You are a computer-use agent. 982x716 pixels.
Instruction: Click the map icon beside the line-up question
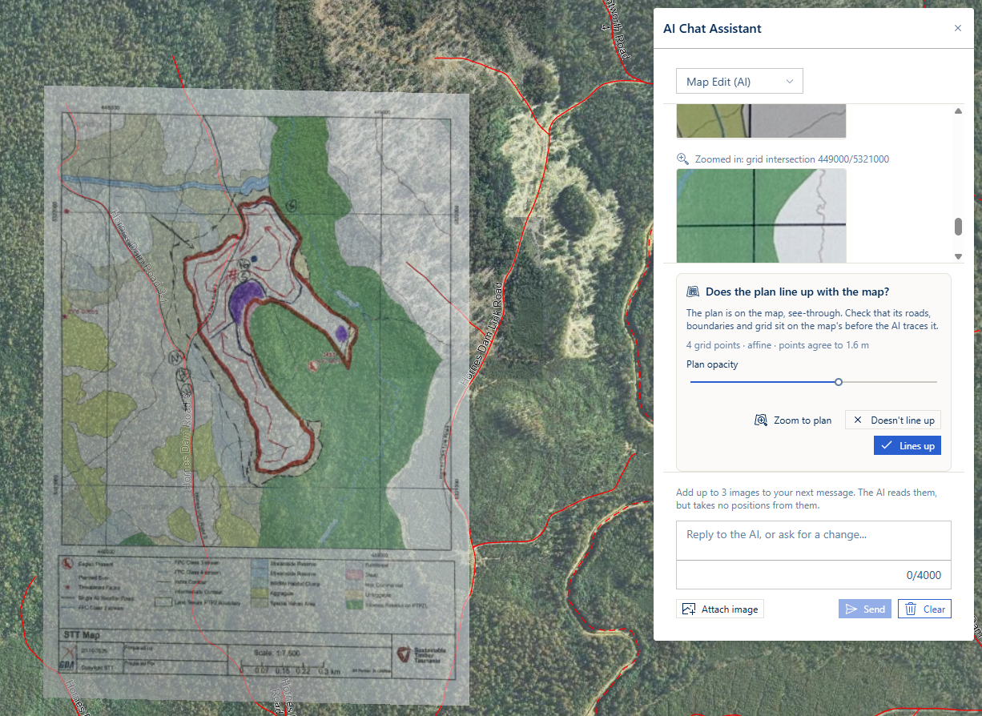pos(694,292)
